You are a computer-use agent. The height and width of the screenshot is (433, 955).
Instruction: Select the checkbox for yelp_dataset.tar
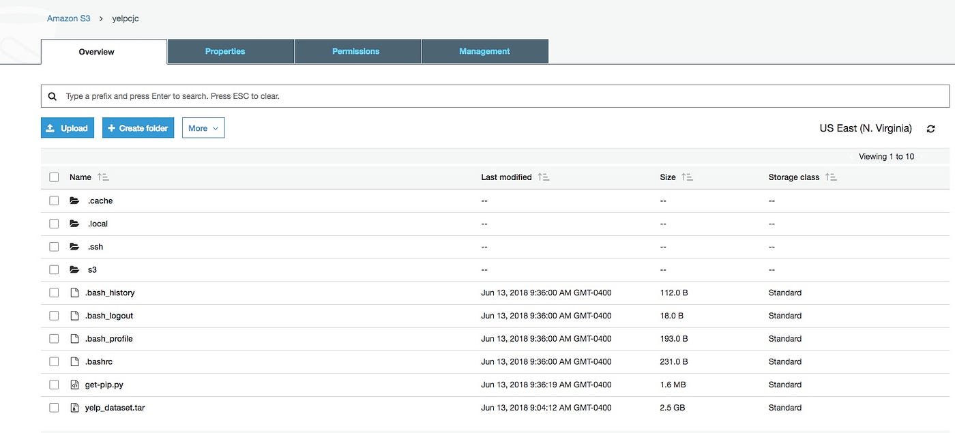point(54,407)
